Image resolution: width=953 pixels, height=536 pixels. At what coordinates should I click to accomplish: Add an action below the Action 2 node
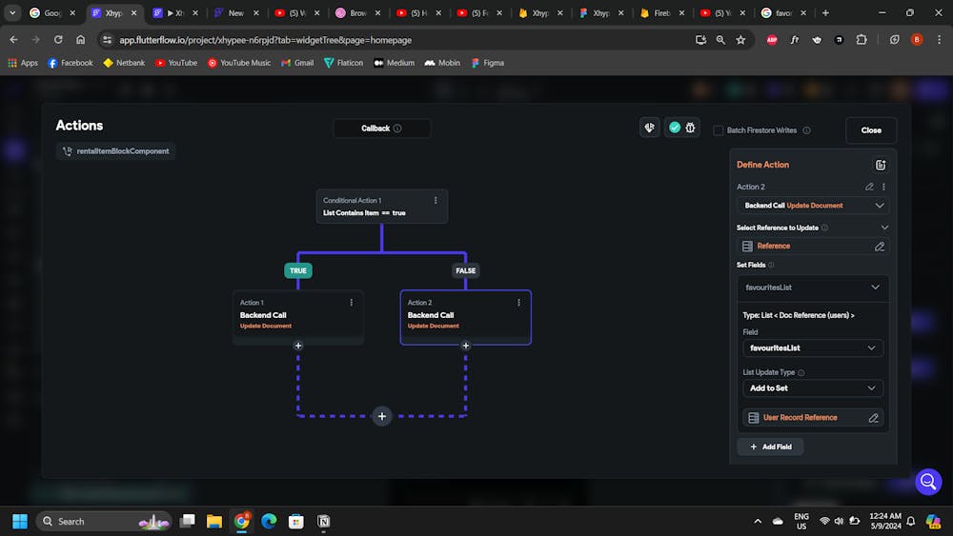[x=466, y=346]
